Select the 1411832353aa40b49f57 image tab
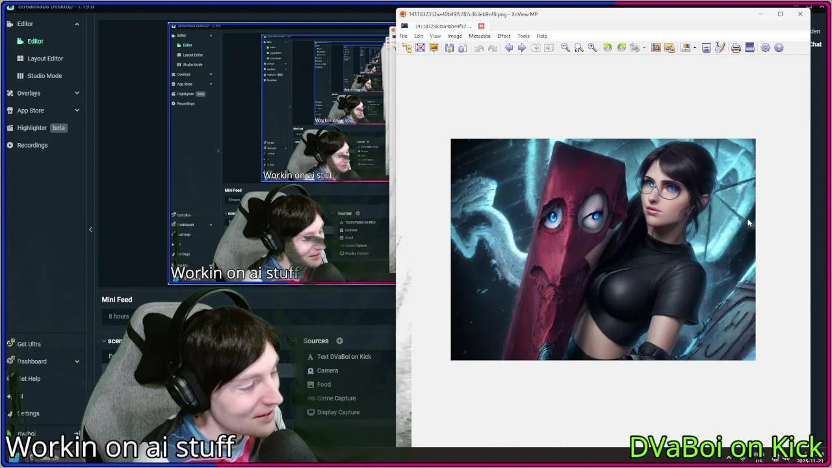 click(x=443, y=26)
